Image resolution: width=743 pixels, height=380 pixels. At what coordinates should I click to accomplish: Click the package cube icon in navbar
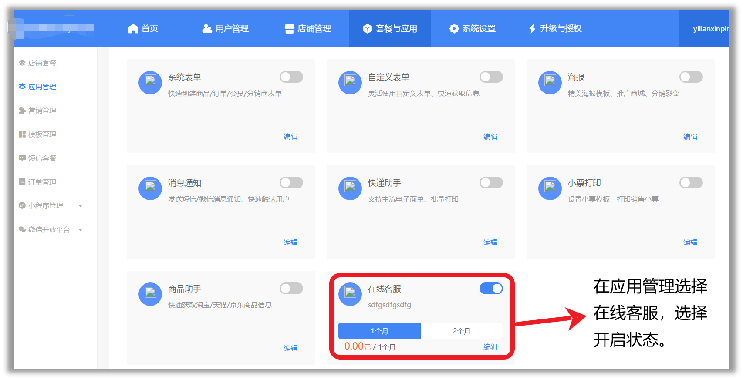tap(368, 29)
